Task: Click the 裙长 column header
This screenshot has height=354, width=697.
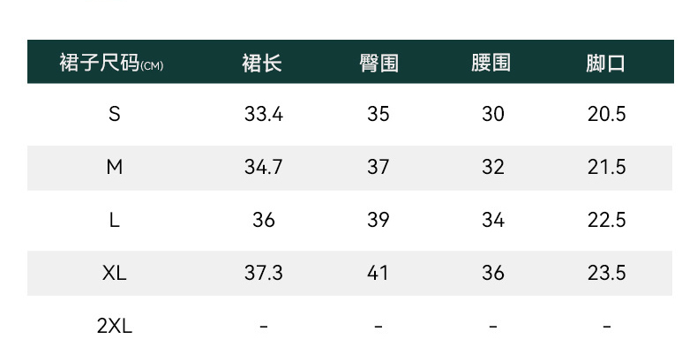Action: [x=263, y=64]
